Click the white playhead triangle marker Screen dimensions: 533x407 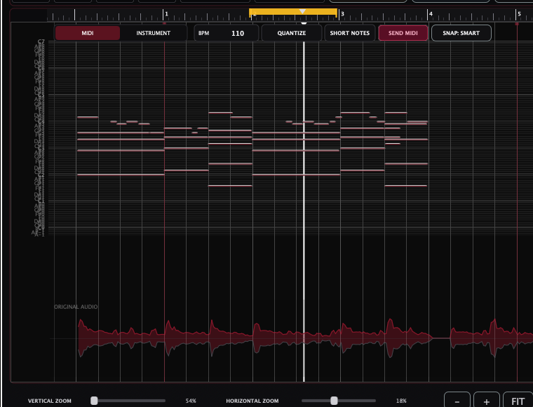[x=302, y=11]
